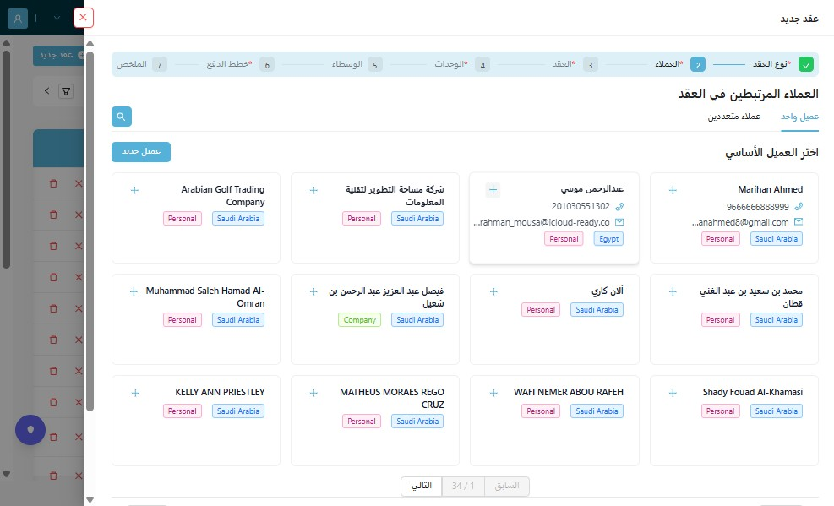Expand dropdown chevron beside user icon

[57, 18]
